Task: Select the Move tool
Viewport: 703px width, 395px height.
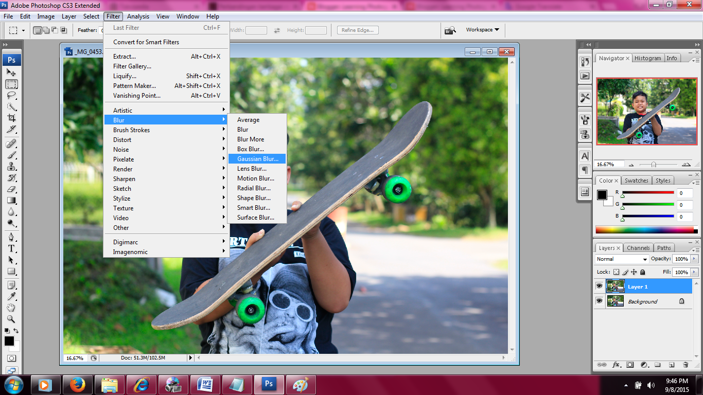Action: point(11,73)
